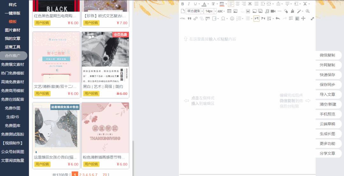Apply font color with the A icon
Viewport: 344px width, 176px height.
coord(204,4)
